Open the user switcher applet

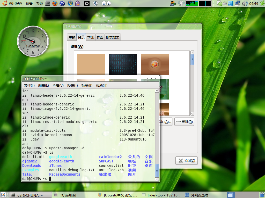click(173, 3)
